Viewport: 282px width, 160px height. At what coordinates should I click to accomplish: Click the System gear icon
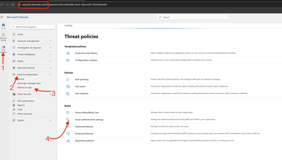click(14, 120)
